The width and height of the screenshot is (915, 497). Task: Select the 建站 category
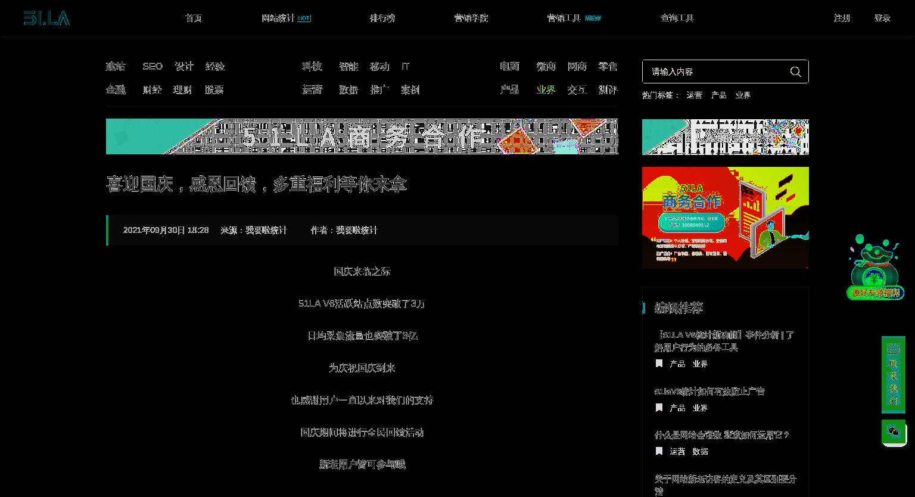(x=116, y=66)
